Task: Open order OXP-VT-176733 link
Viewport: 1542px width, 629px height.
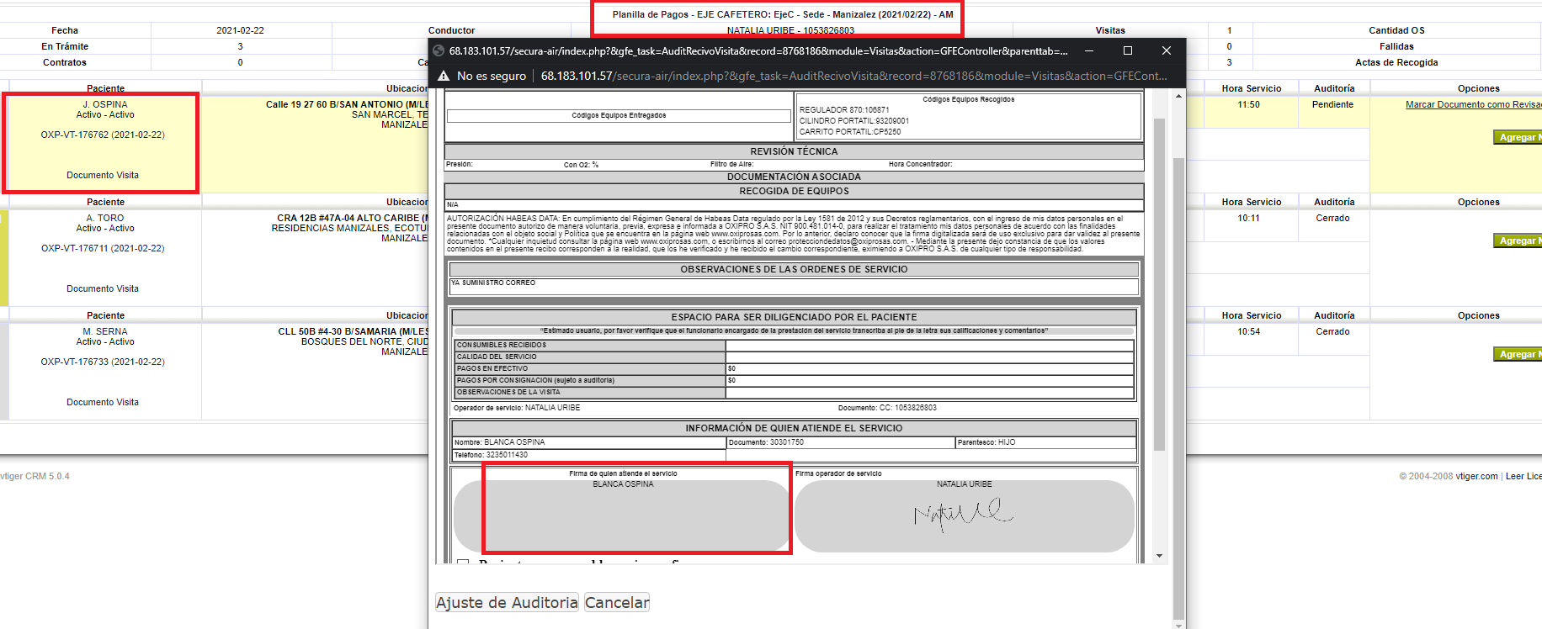Action: tap(103, 362)
